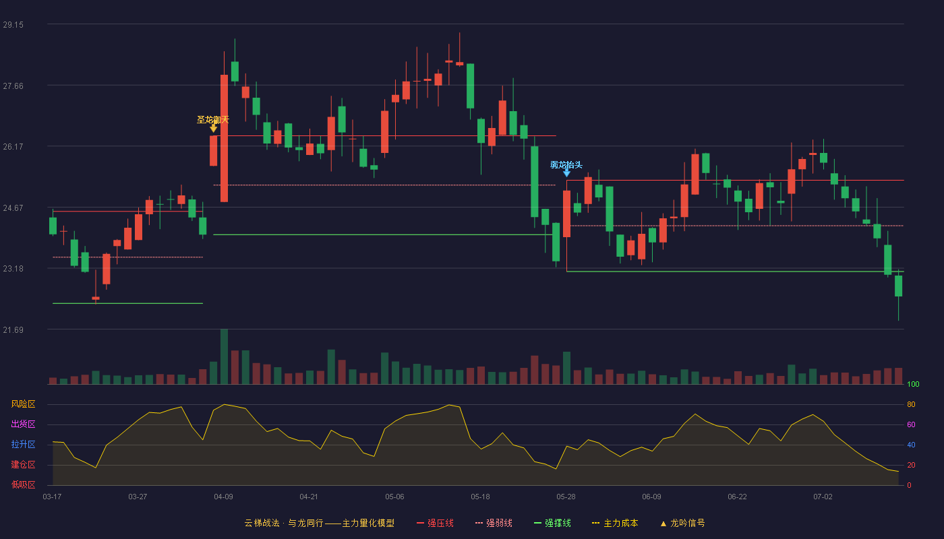Click the 24.67 price axis label
Screen dimensions: 944x539
13,208
